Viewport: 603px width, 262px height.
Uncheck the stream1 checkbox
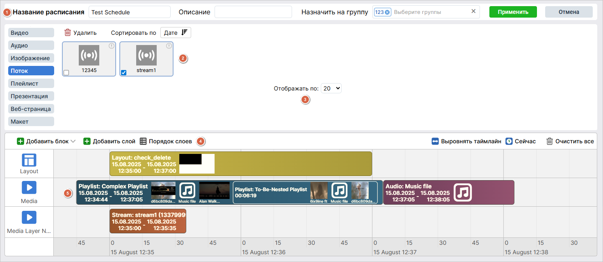click(x=124, y=72)
